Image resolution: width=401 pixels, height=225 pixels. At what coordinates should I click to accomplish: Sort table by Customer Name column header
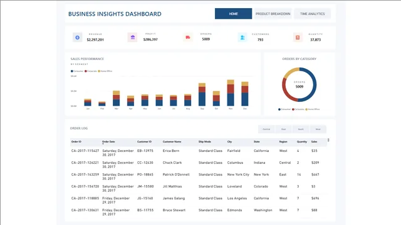(x=172, y=142)
